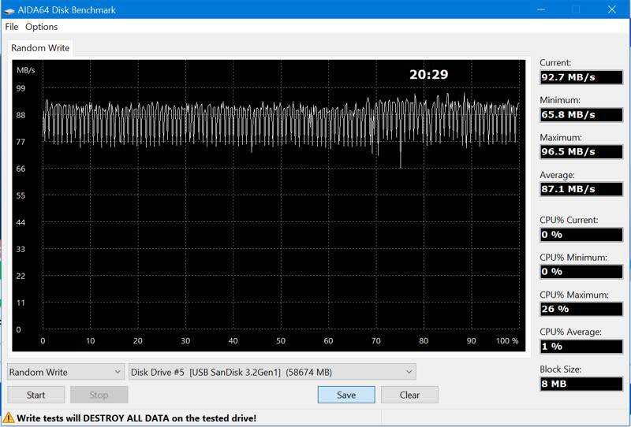
Task: Click the Stop button
Action: pyautogui.click(x=99, y=395)
